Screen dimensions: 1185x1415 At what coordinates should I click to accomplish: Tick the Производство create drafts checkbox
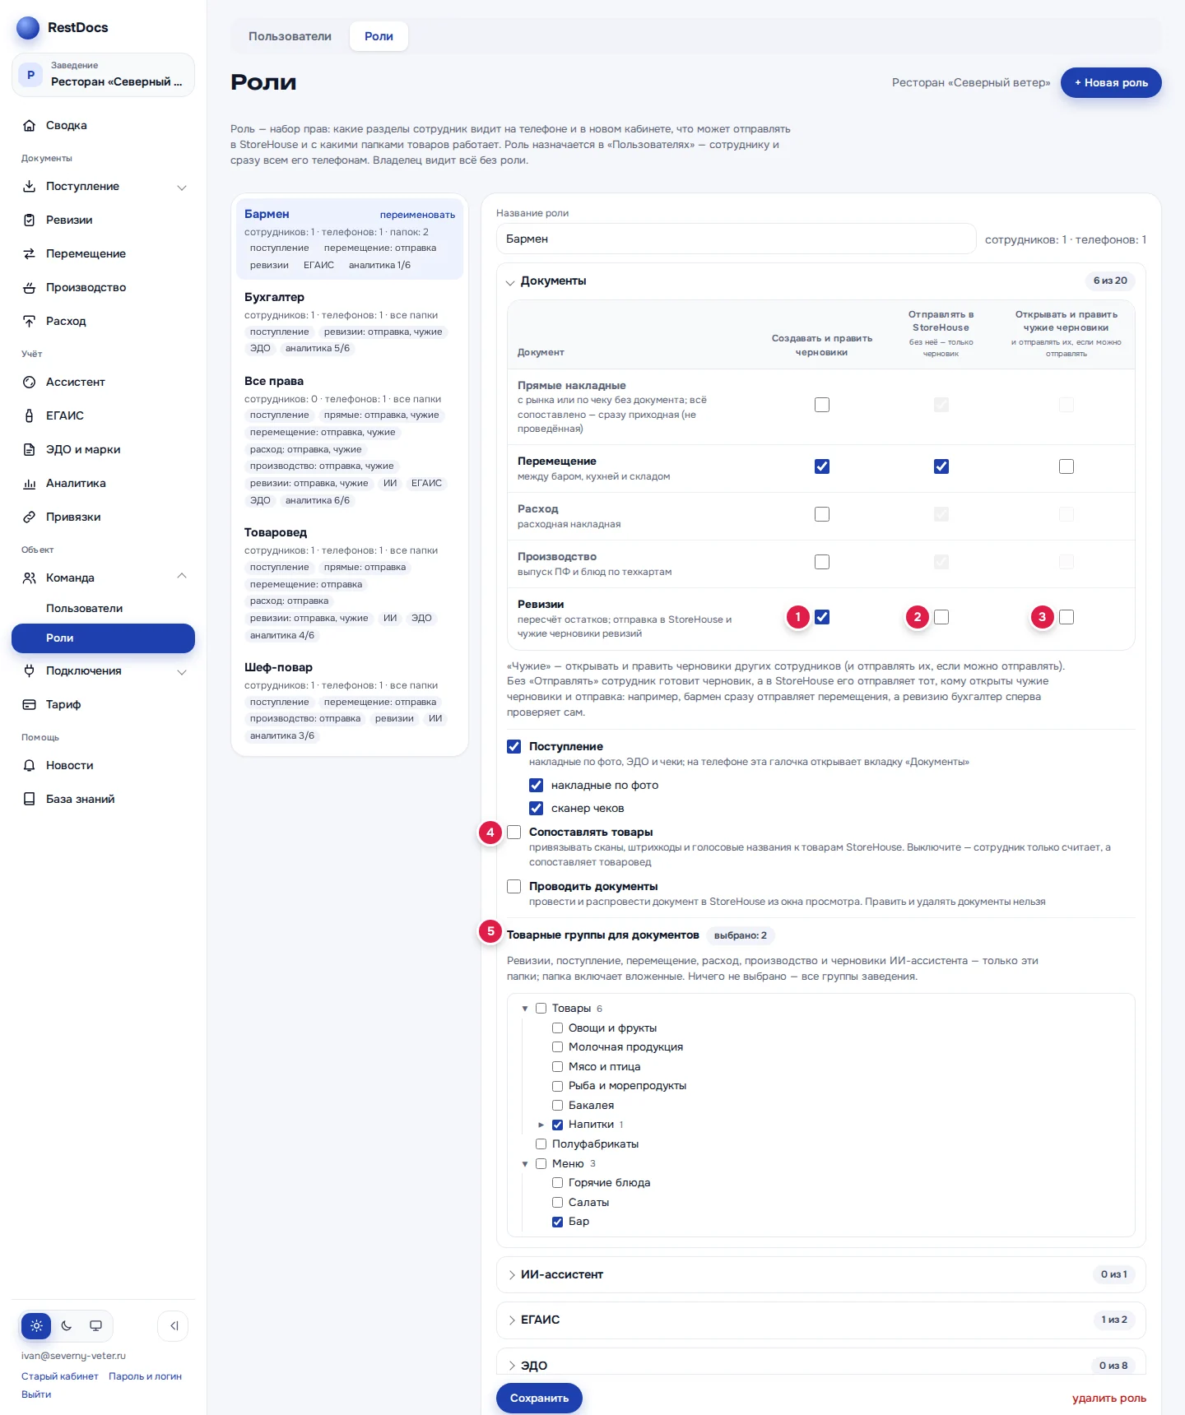[822, 562]
